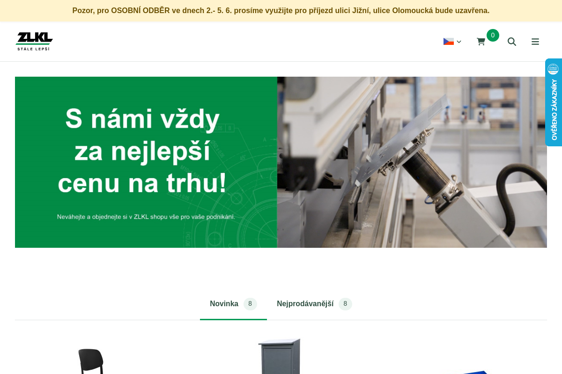Open the Czech flag language selector
This screenshot has width=562, height=374.
[452, 42]
